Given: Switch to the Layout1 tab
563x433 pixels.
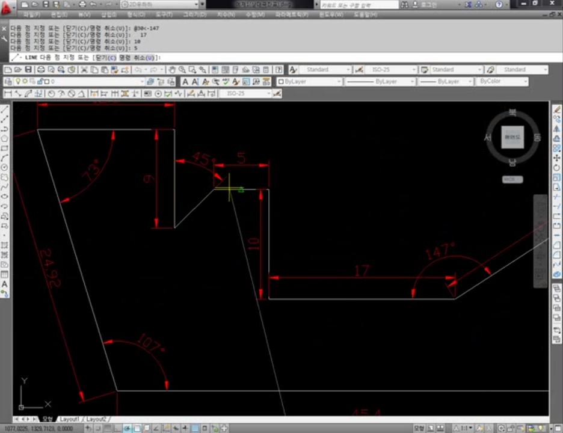Looking at the screenshot, I should click(x=69, y=419).
